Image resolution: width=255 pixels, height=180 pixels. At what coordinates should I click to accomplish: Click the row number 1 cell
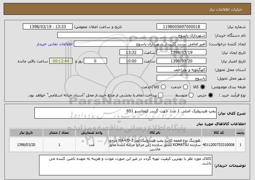click(240, 145)
